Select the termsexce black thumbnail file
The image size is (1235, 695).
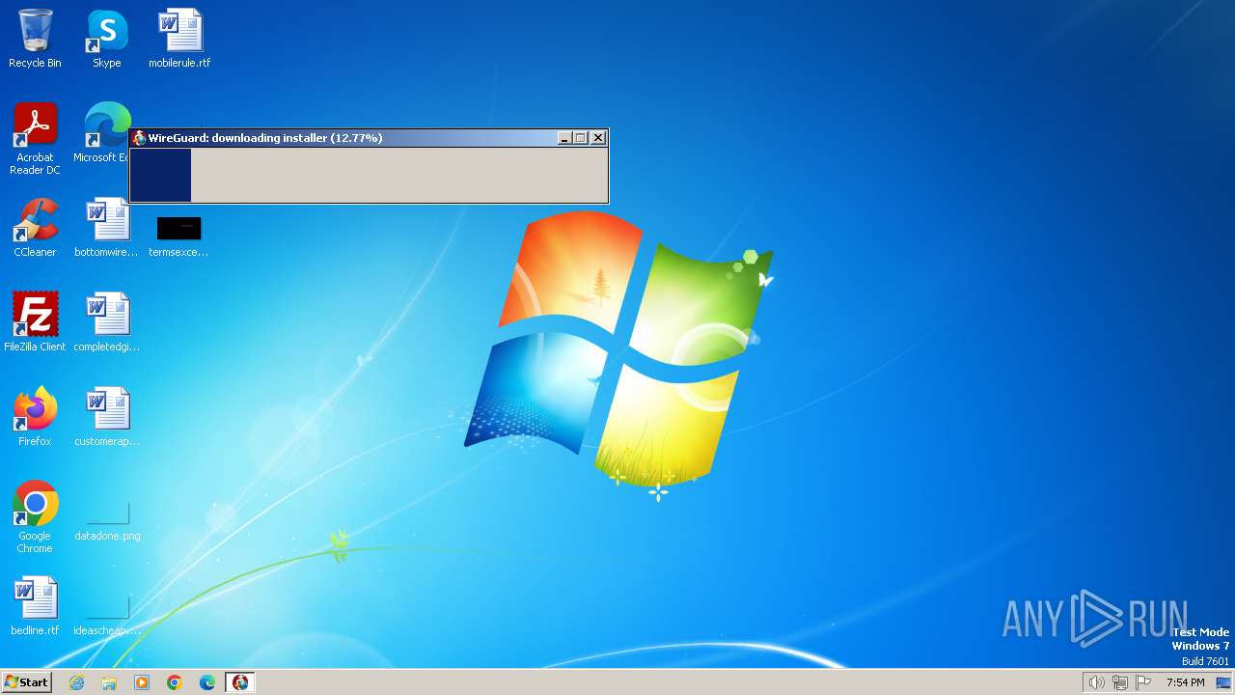point(178,236)
